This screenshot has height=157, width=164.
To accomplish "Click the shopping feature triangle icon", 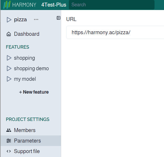I will (x=9, y=58).
